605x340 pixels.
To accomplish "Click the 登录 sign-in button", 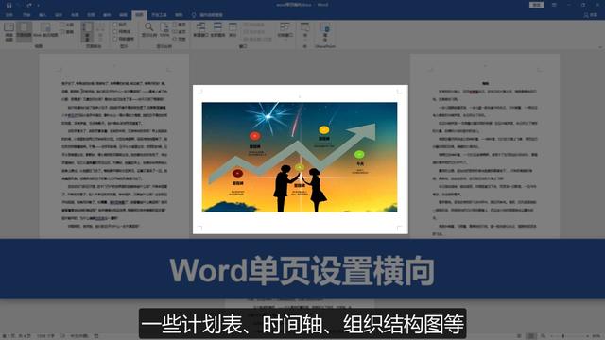I will (537, 5).
